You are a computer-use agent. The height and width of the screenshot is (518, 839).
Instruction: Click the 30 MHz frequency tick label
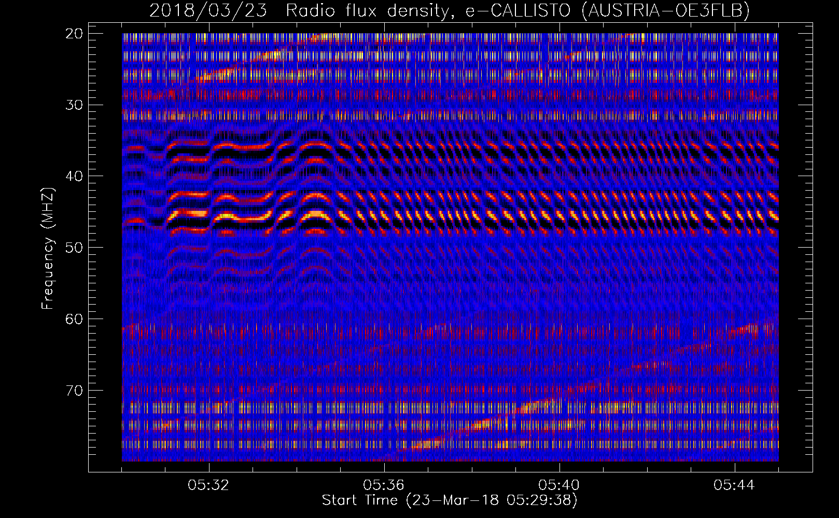point(75,105)
